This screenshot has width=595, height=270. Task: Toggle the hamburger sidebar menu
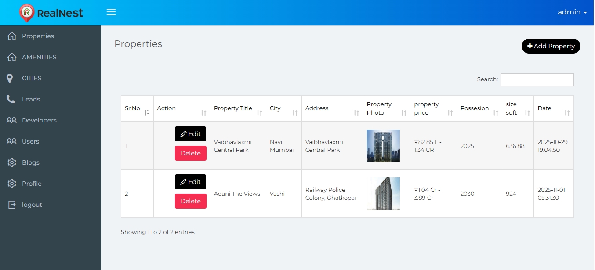click(111, 12)
